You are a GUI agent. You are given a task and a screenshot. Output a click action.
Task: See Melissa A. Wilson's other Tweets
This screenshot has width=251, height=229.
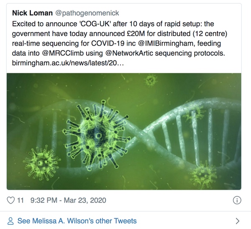pyautogui.click(x=77, y=221)
